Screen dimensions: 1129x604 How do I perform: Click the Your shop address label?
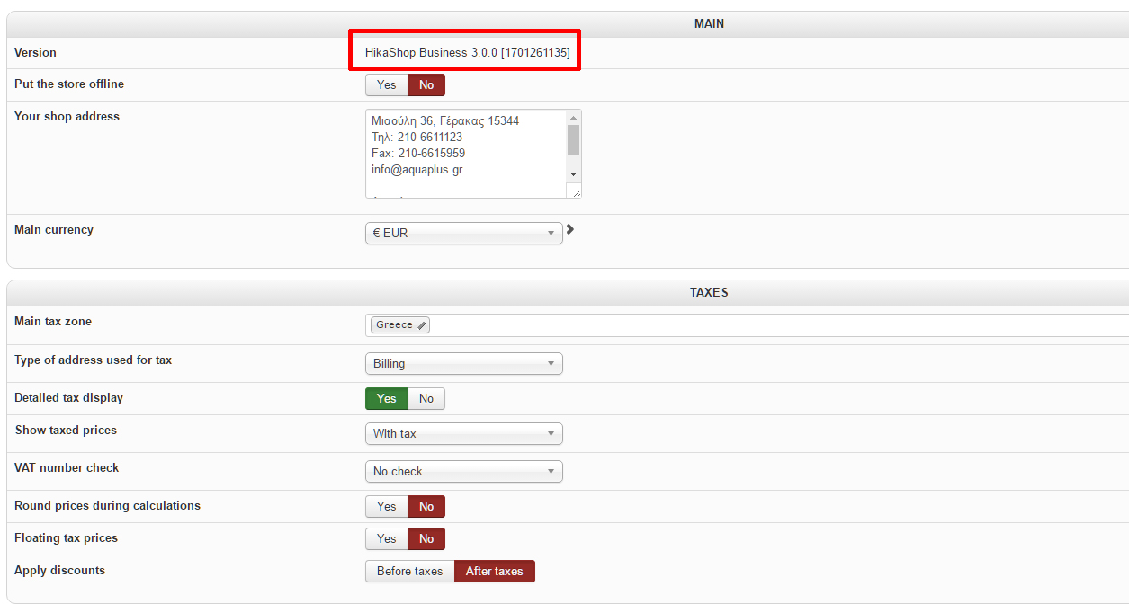67,116
